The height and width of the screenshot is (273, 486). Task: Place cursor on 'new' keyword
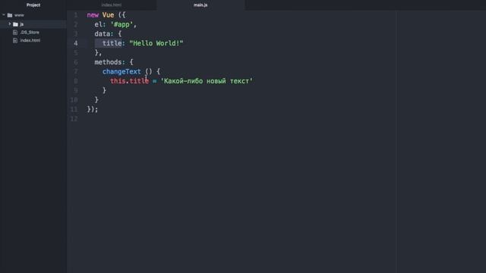pyautogui.click(x=93, y=15)
